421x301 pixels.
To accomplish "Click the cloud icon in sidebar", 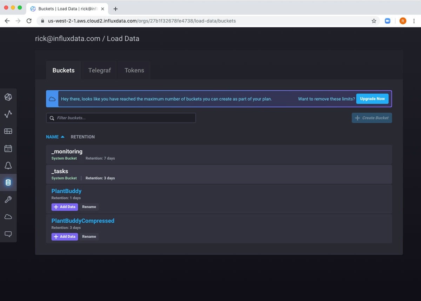I will [x=8, y=217].
